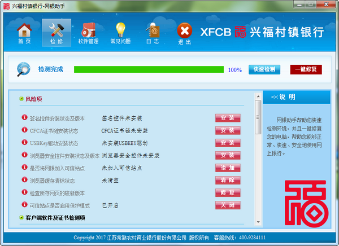Install 浏览器安全控件 via 安装 button
This screenshot has height=246, width=339.
tap(228, 155)
